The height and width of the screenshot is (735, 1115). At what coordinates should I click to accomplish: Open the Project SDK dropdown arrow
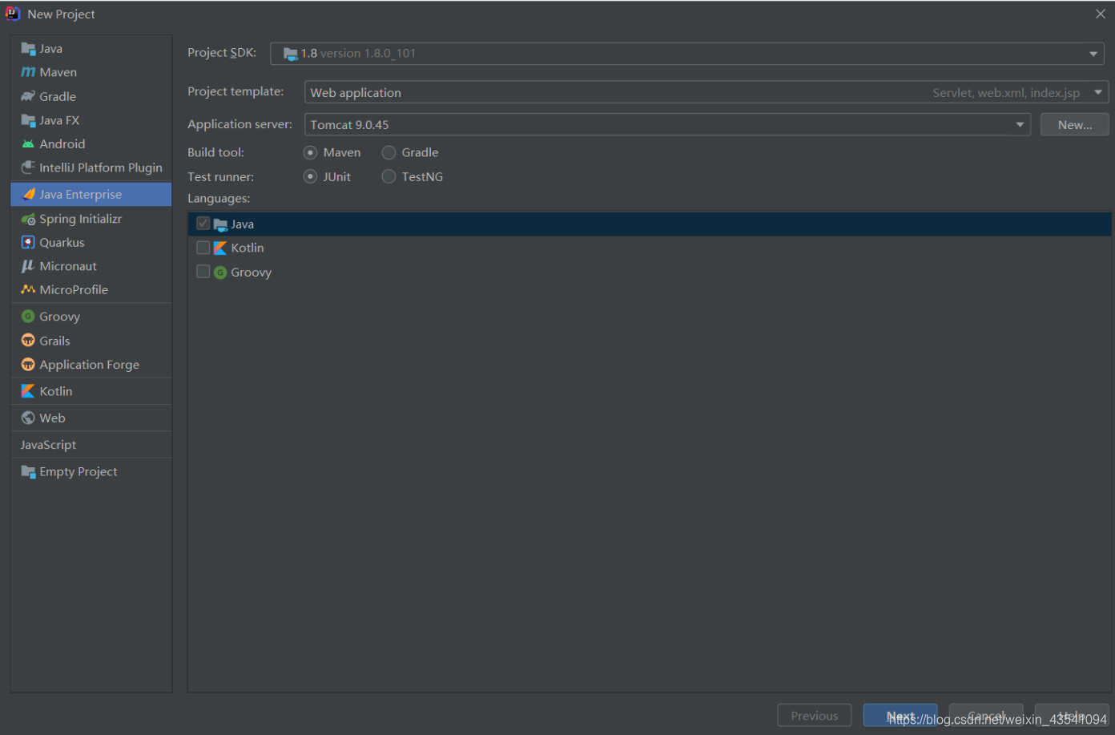pyautogui.click(x=1093, y=54)
